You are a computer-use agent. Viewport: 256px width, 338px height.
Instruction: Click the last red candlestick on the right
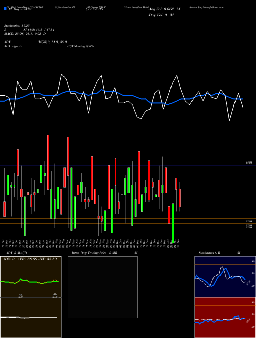[x=180, y=198]
